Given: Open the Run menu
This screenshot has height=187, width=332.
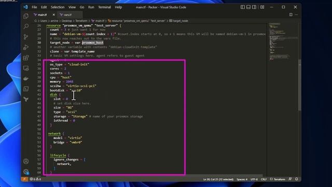Looking at the screenshot, I should tap(91, 7).
